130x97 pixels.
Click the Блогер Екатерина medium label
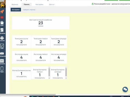click(x=40, y=71)
